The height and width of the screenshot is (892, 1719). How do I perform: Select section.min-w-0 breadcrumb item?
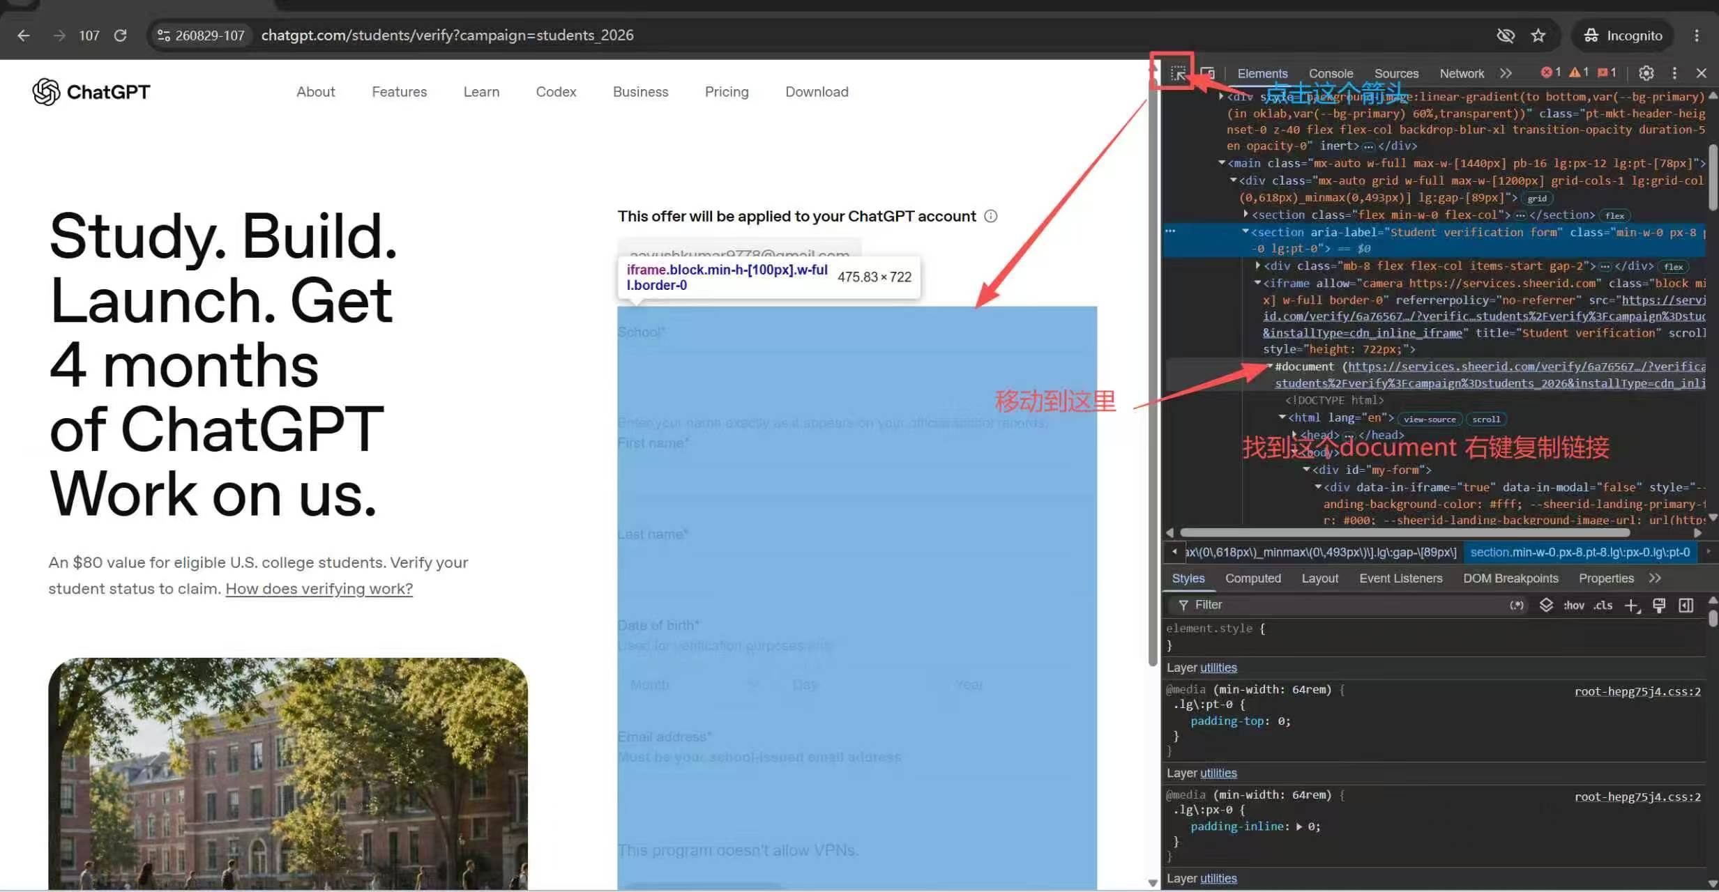point(1580,553)
